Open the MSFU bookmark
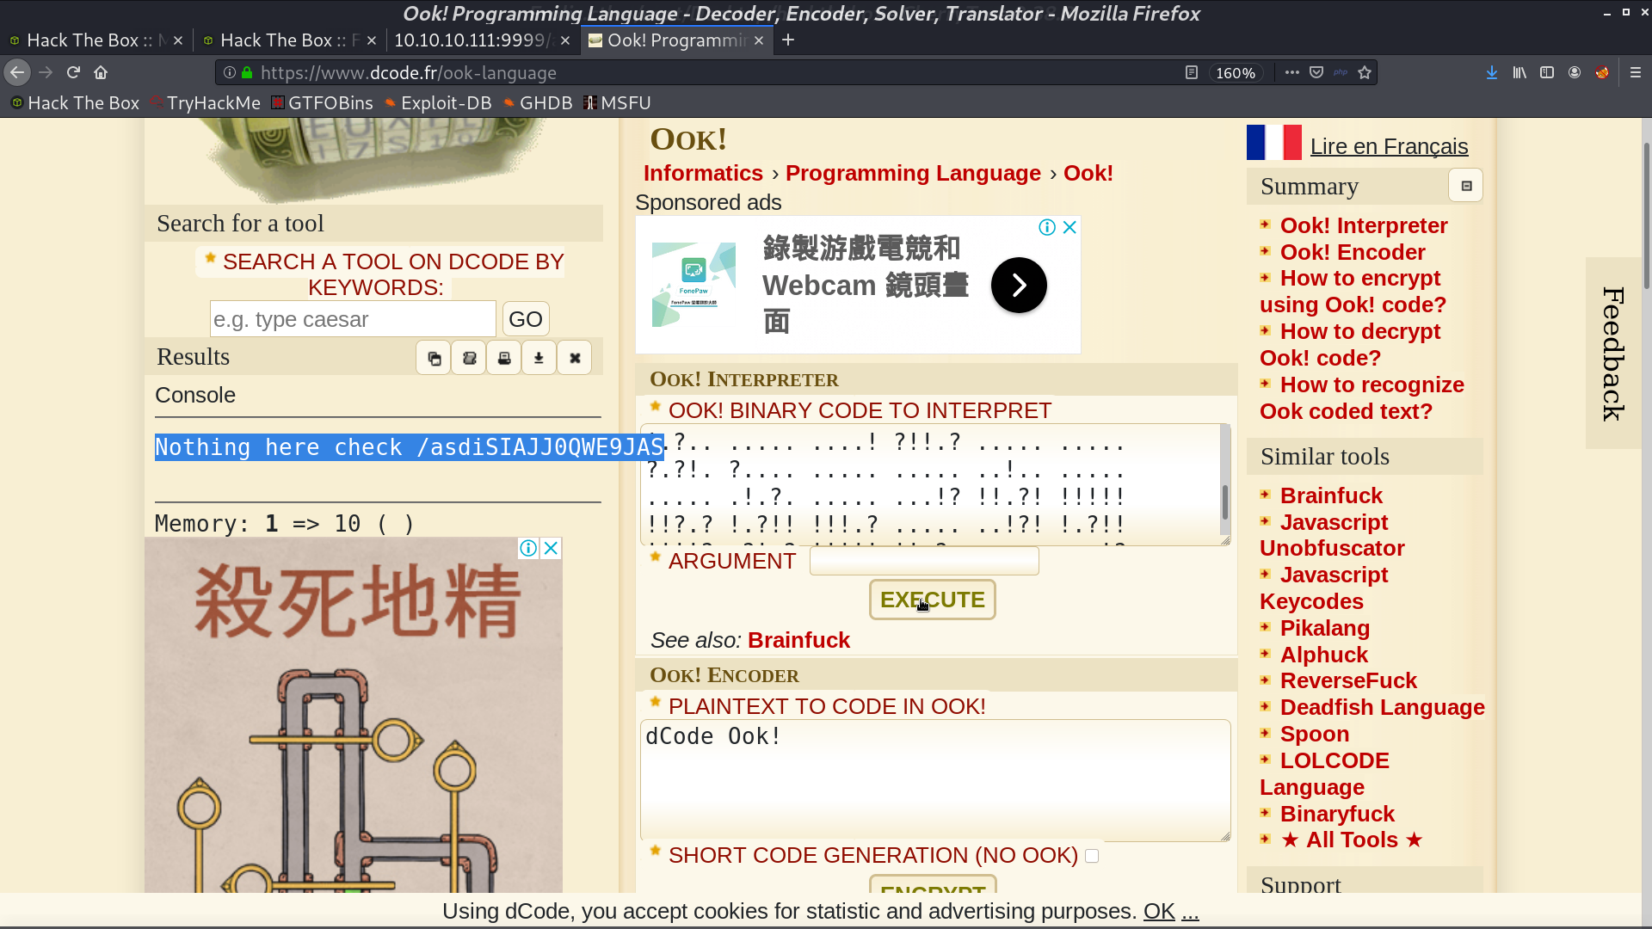The width and height of the screenshot is (1652, 929). [x=617, y=103]
